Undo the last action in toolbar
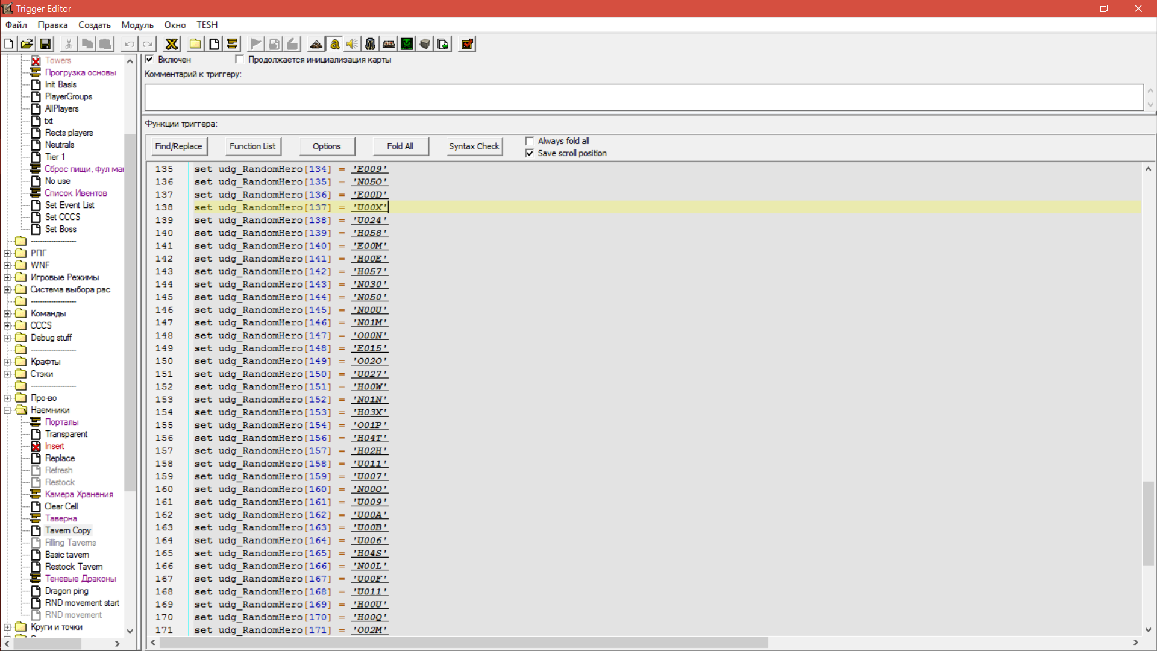 tap(129, 44)
